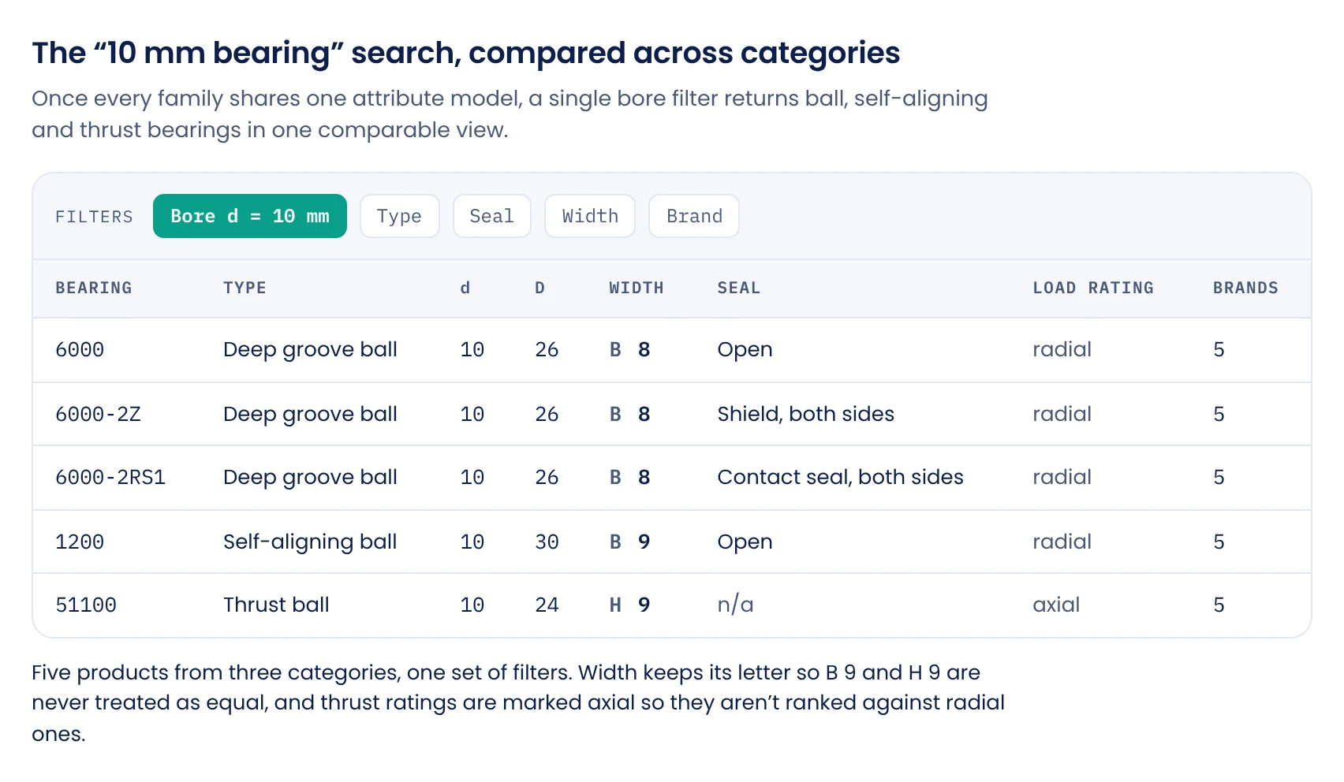Toggle the Bore d = 10 mm filter
Image resolution: width=1344 pixels, height=782 pixels.
[250, 216]
